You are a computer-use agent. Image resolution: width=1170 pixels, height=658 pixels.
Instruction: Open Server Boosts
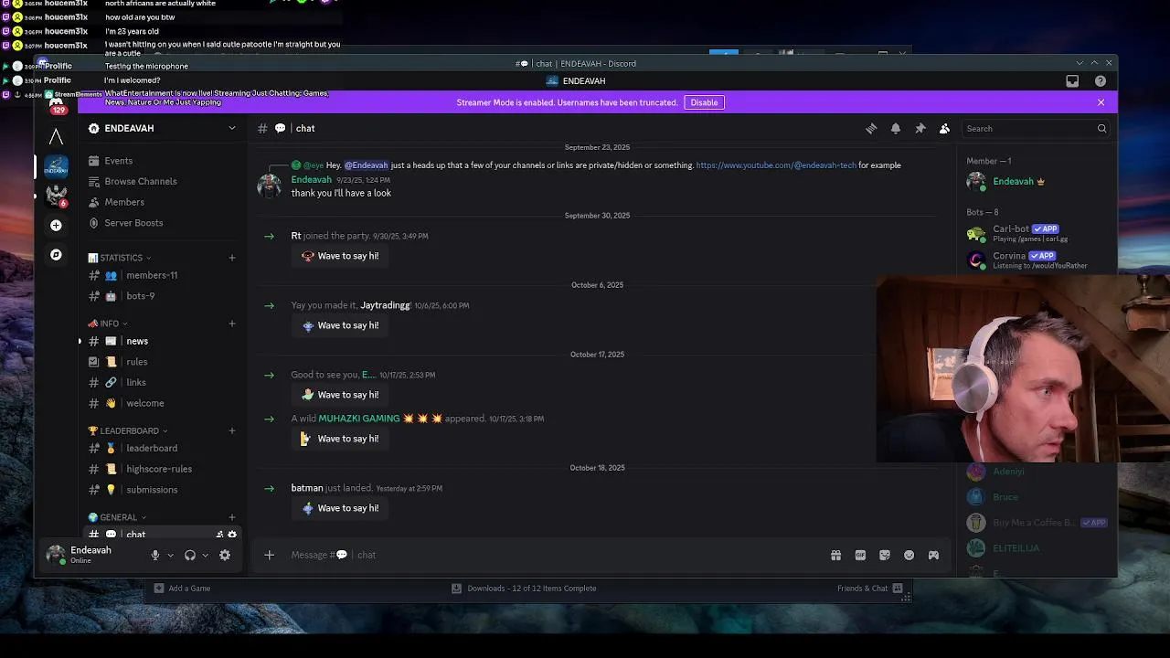click(161, 223)
